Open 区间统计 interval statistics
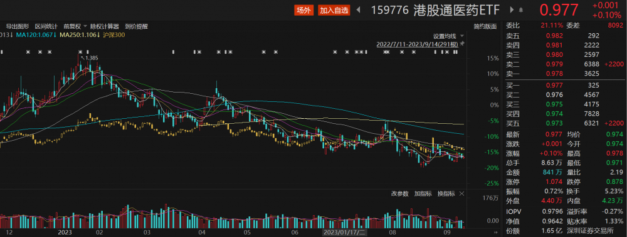The width and height of the screenshot is (627, 237). [x=46, y=26]
